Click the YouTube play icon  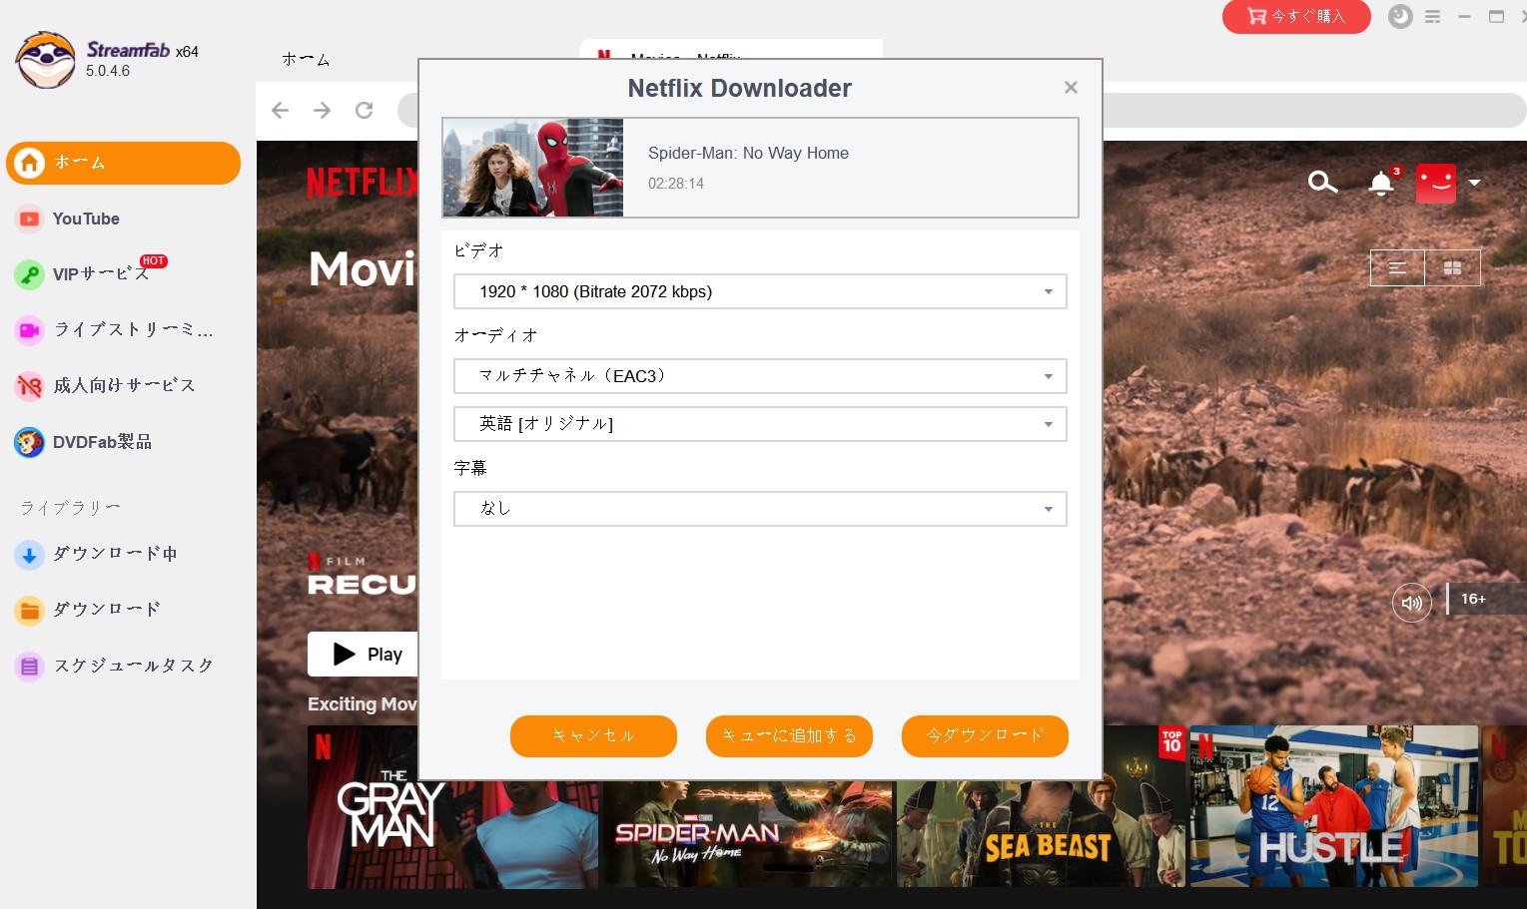(x=29, y=219)
